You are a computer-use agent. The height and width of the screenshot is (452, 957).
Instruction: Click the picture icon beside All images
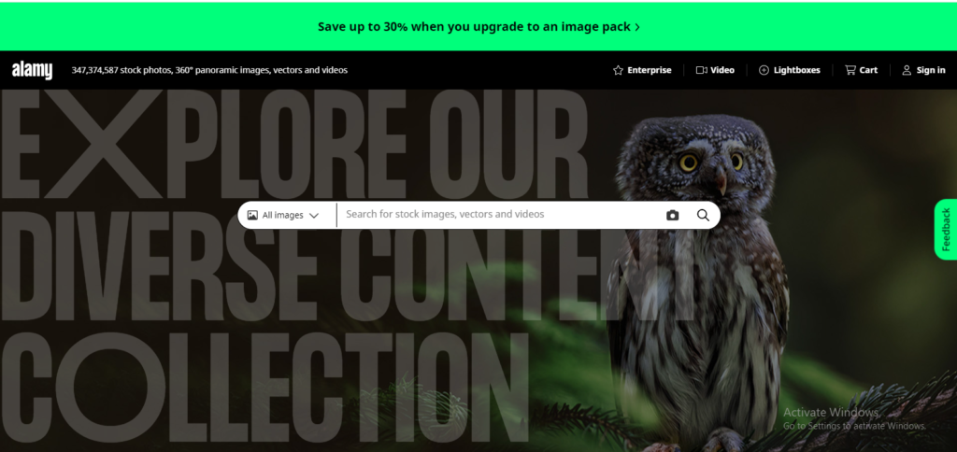pos(252,216)
